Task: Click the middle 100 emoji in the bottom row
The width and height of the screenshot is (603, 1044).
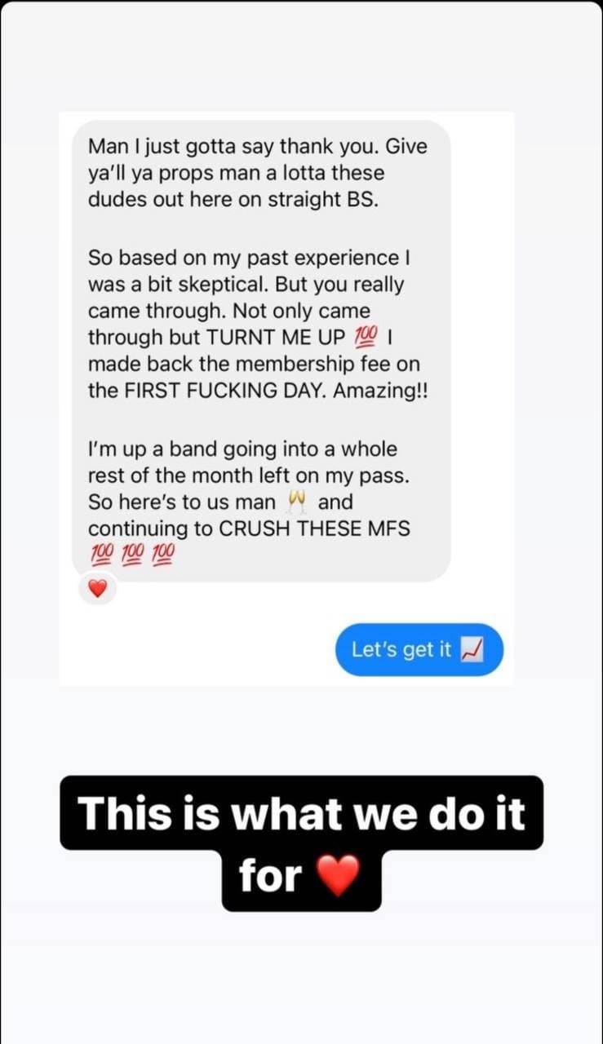Action: click(131, 554)
